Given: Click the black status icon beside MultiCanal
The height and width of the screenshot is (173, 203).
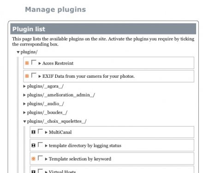Looking at the screenshot, I should 33,132.
